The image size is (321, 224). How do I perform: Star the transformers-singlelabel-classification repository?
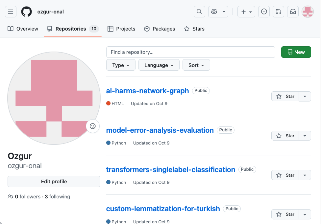coord(285,175)
